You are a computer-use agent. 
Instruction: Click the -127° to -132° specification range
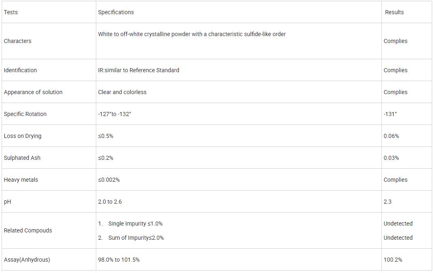pyautogui.click(x=115, y=114)
